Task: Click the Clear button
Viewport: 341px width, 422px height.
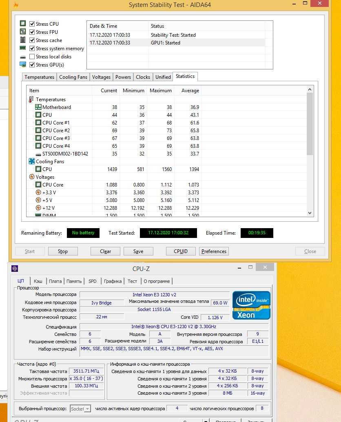Action: tap(105, 251)
